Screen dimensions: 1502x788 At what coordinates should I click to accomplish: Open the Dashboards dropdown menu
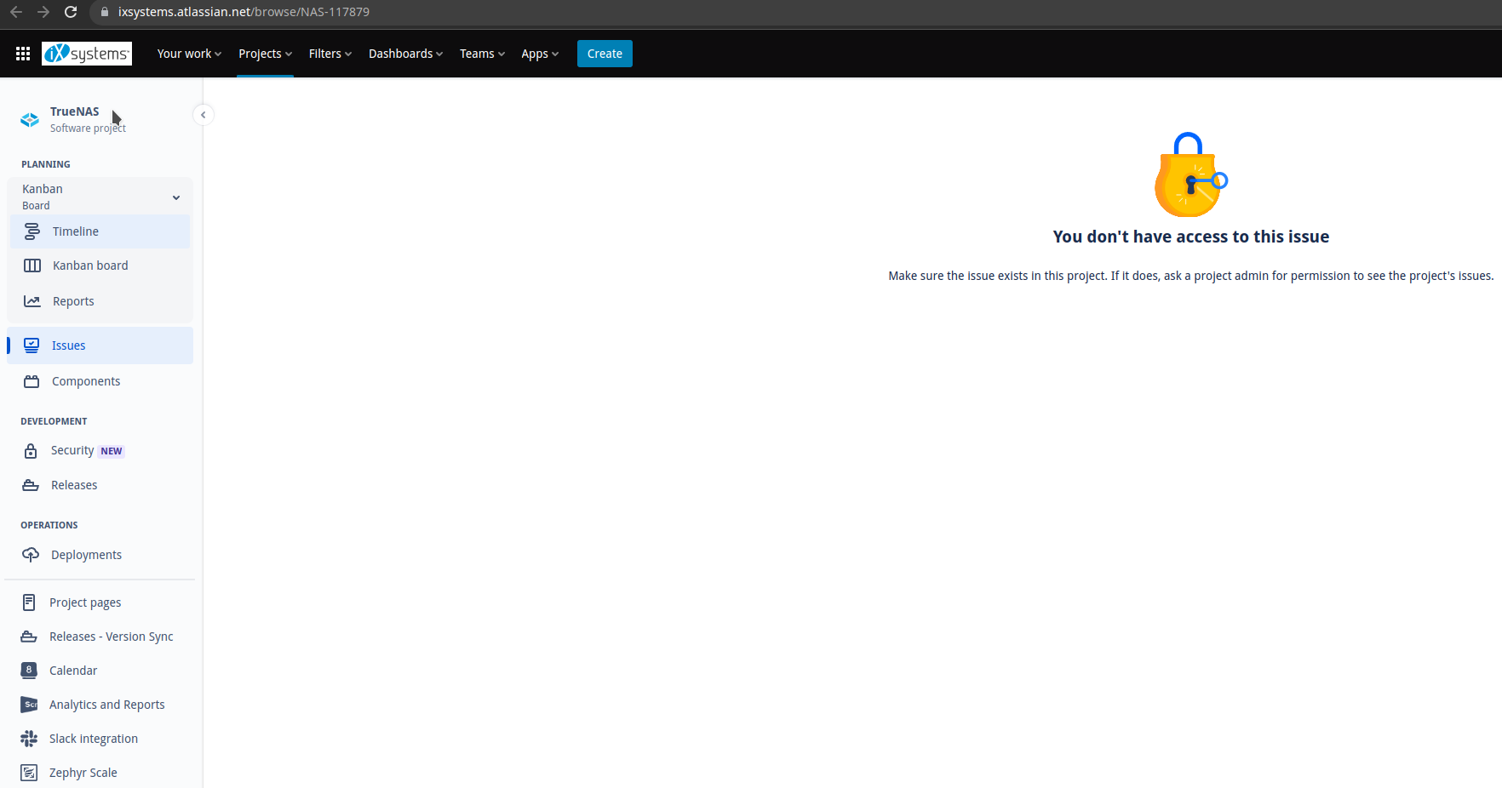click(405, 54)
